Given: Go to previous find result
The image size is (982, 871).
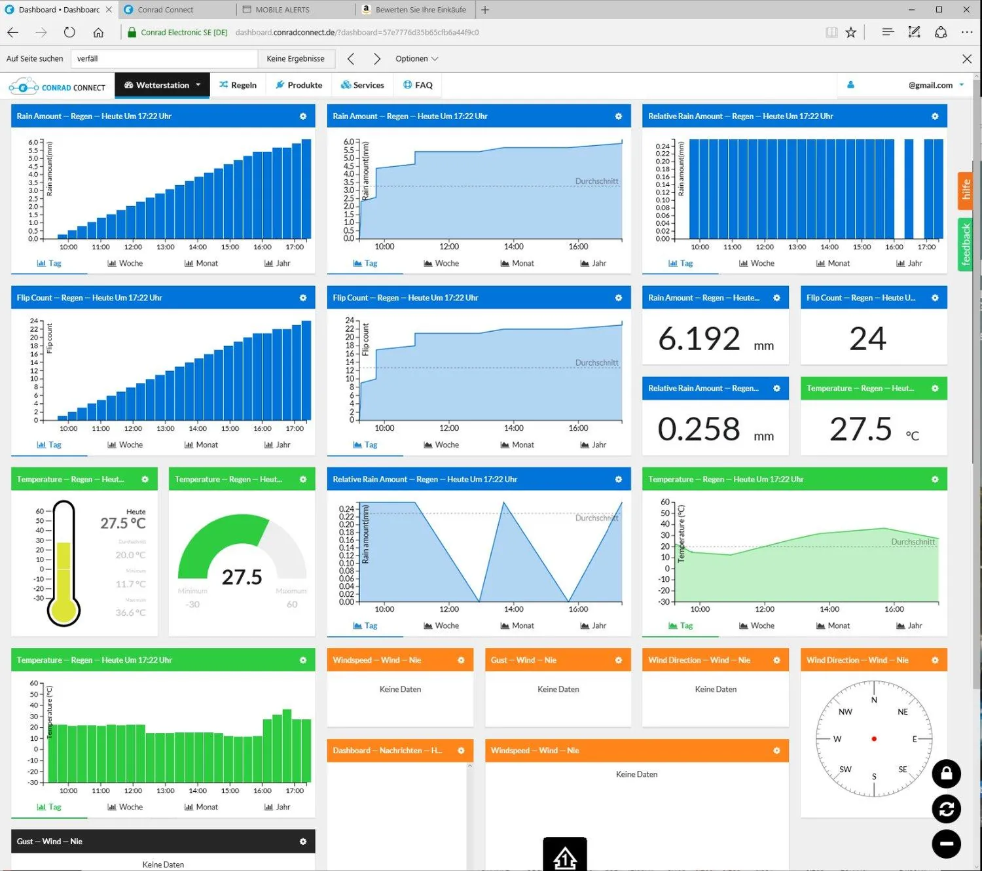Looking at the screenshot, I should (x=351, y=59).
